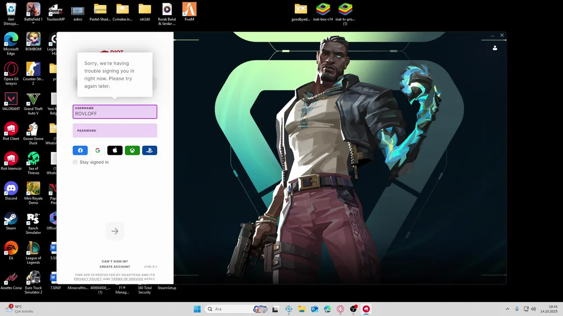The width and height of the screenshot is (563, 316).
Task: Sign in with Facebook button
Action: tap(80, 151)
